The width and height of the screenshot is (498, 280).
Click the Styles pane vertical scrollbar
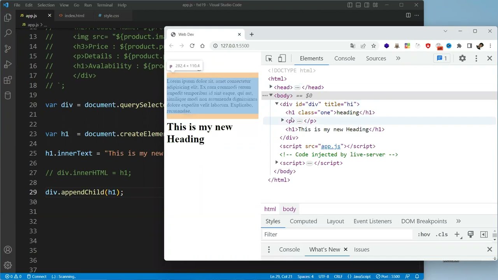pos(494,234)
